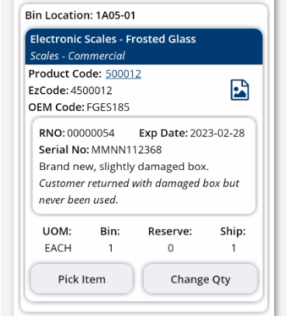Click the italic customer returned comment
Viewport: 288px width, 316px height.
tap(139, 192)
